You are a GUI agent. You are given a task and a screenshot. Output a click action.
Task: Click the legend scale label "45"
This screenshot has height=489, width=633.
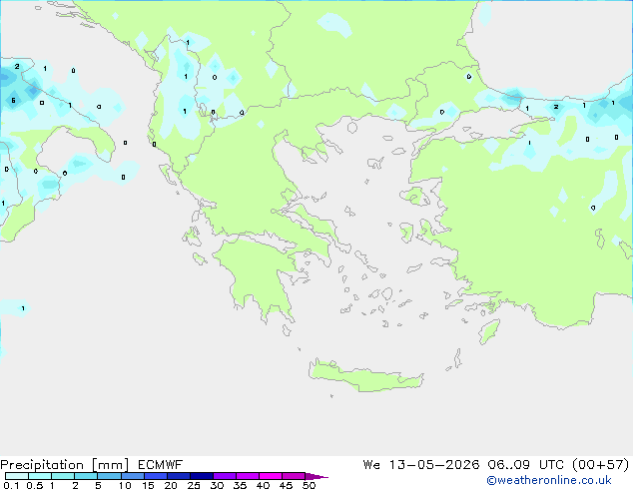[286, 485]
